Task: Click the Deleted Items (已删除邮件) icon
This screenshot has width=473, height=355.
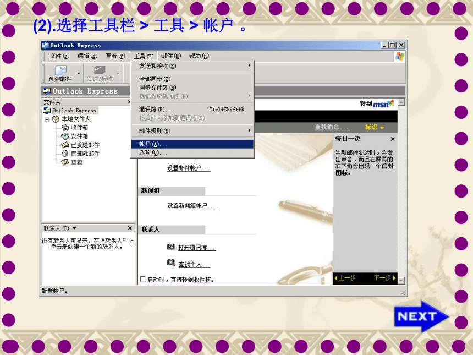Action: coord(65,154)
